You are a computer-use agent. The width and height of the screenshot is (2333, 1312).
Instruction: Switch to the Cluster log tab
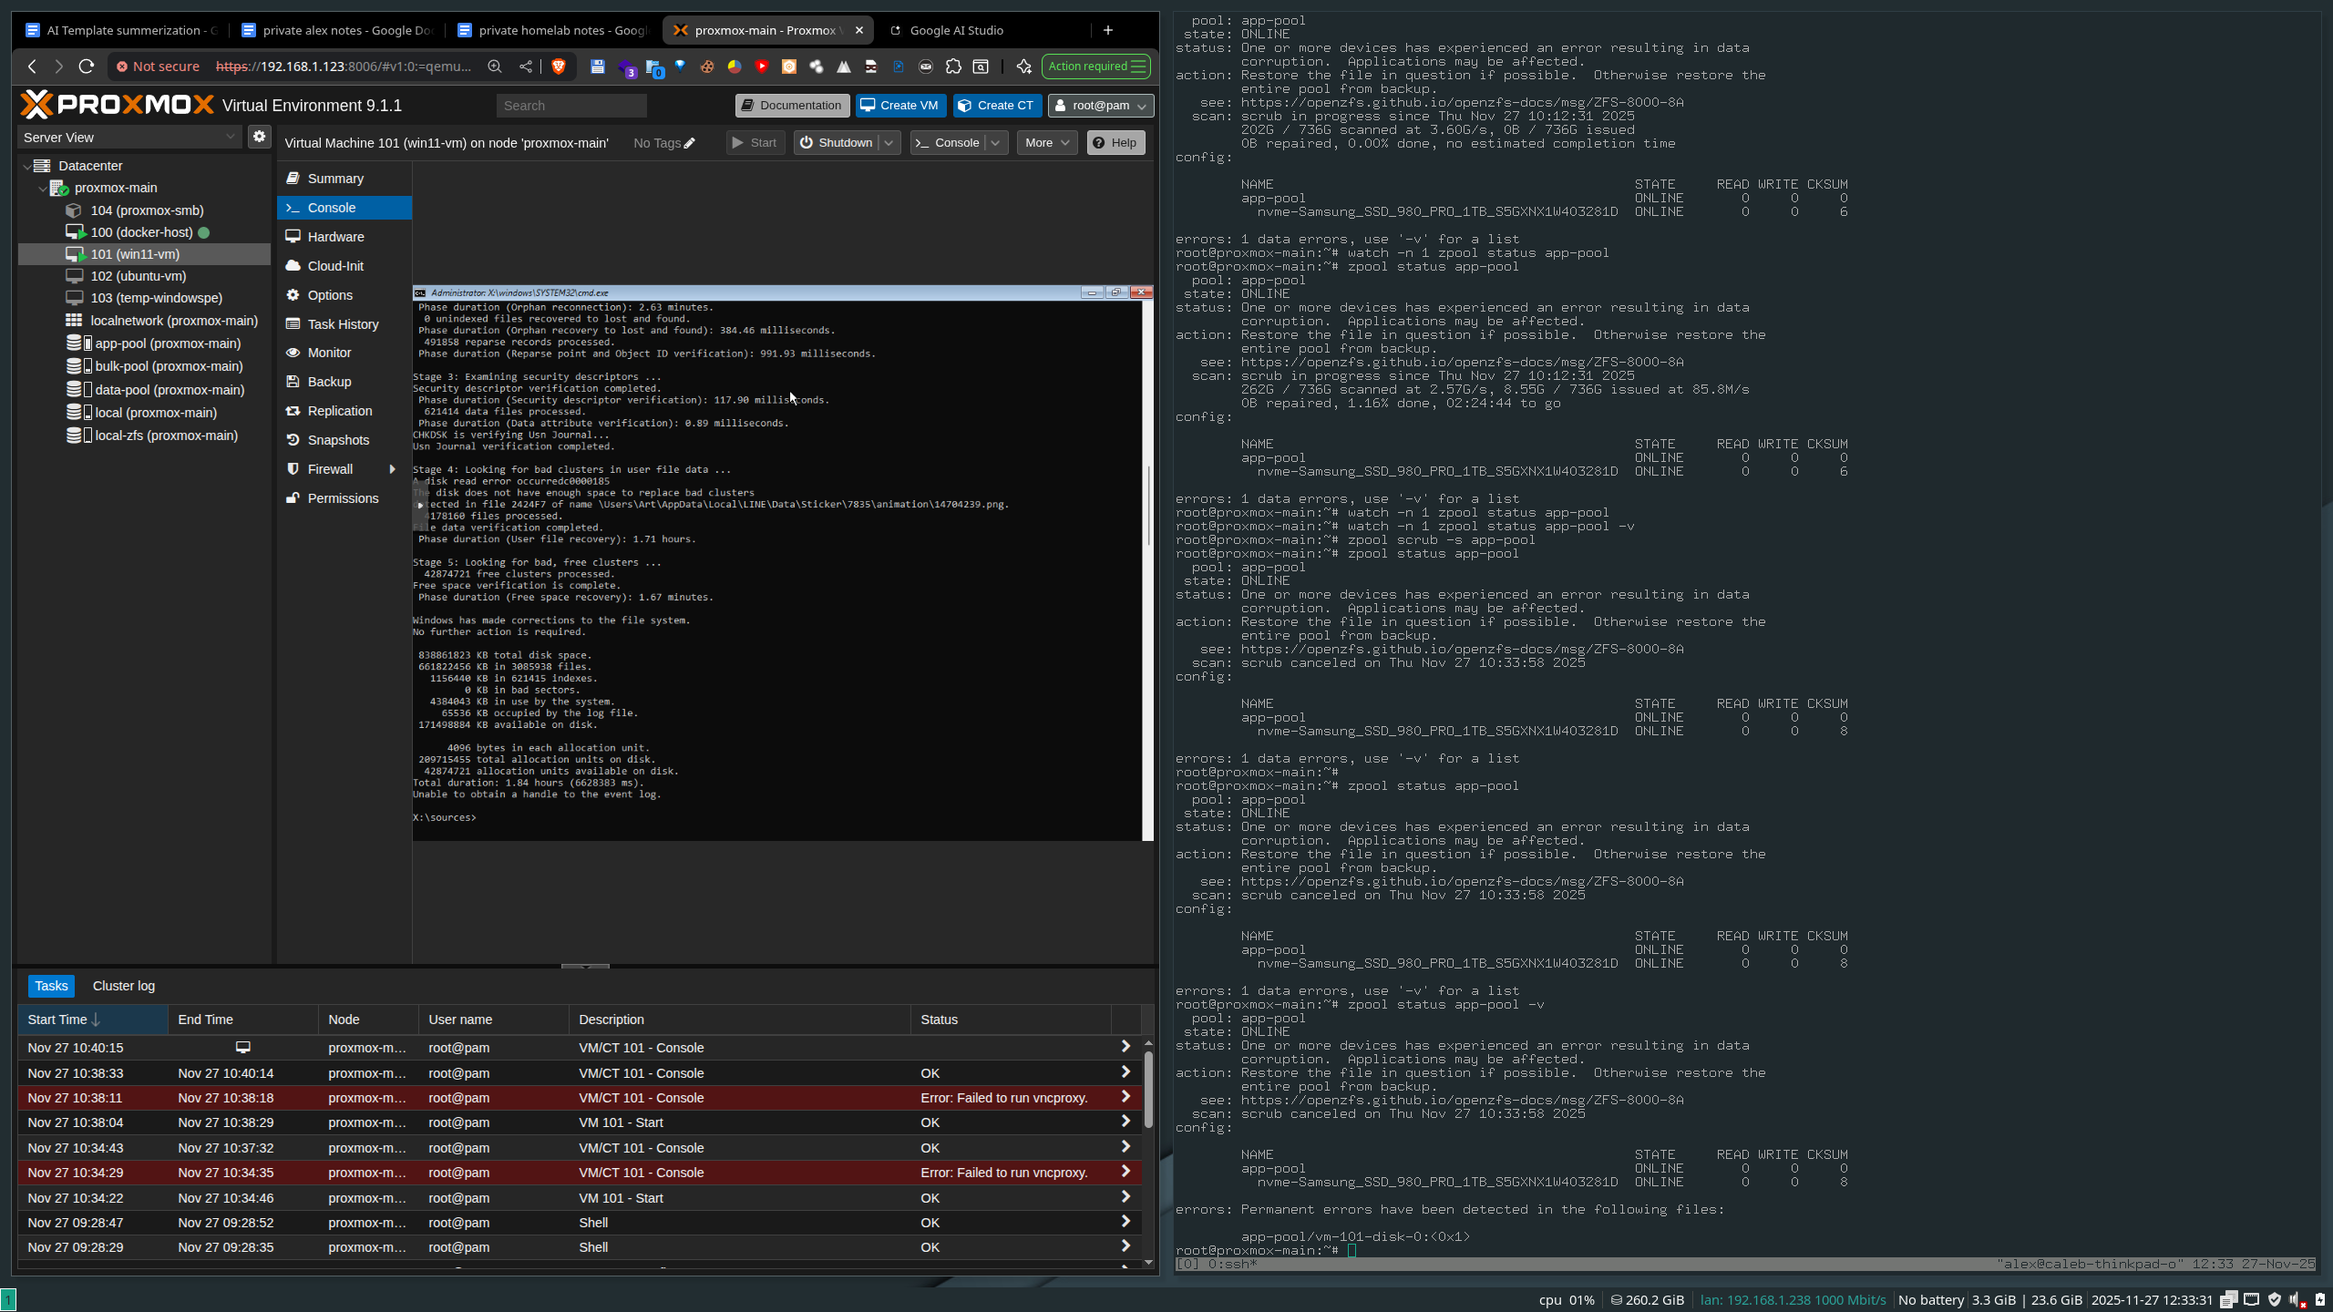point(124,986)
